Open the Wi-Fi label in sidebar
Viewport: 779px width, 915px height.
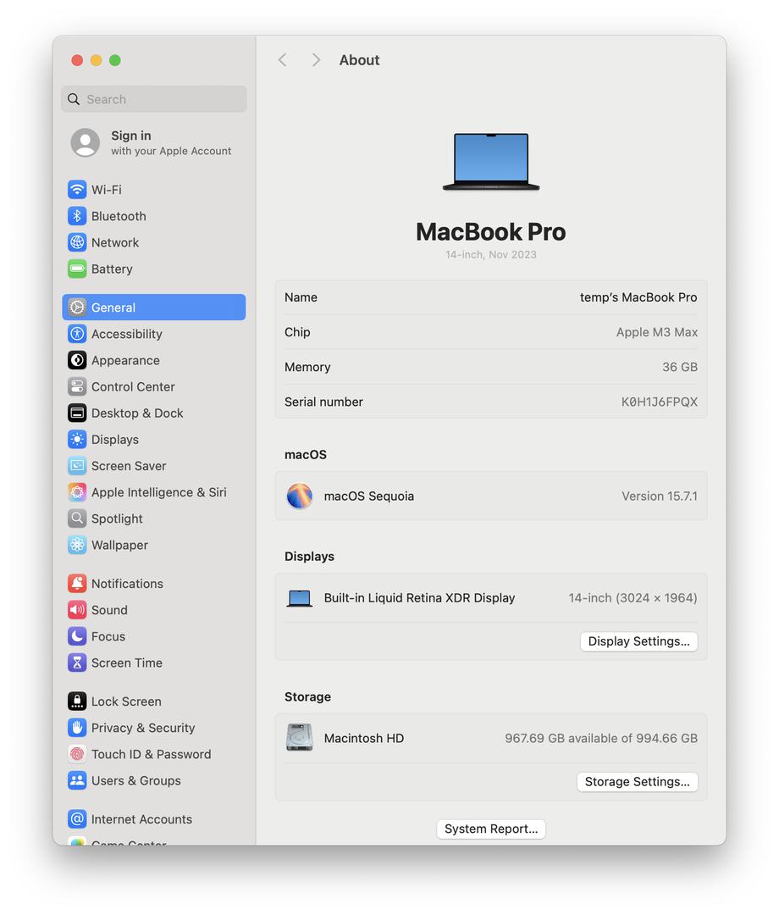107,190
